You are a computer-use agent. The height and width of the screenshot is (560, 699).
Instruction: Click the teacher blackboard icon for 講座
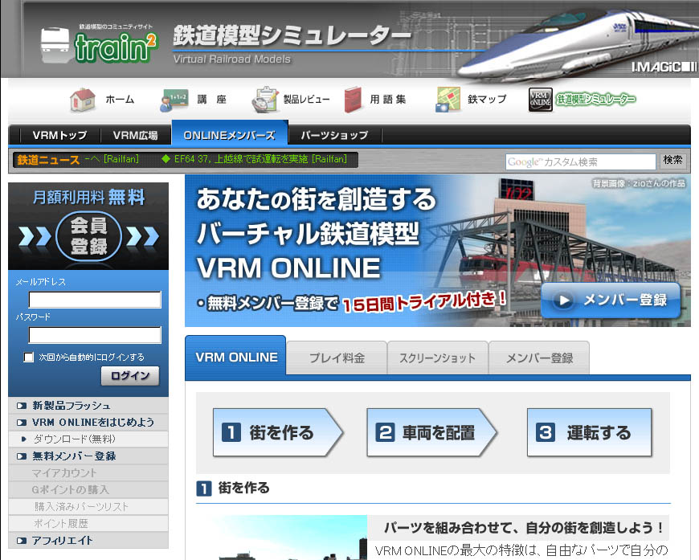[174, 100]
